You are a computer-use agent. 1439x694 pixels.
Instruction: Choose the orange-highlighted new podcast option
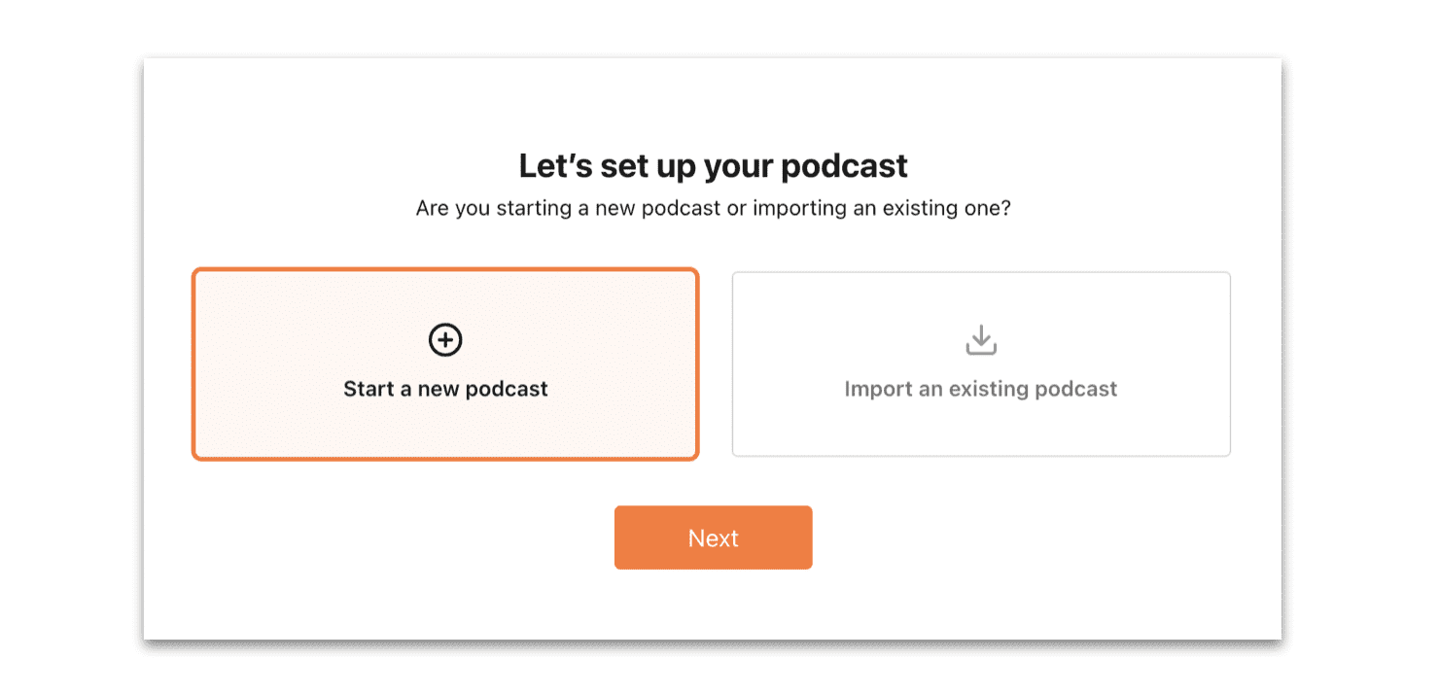tap(445, 364)
